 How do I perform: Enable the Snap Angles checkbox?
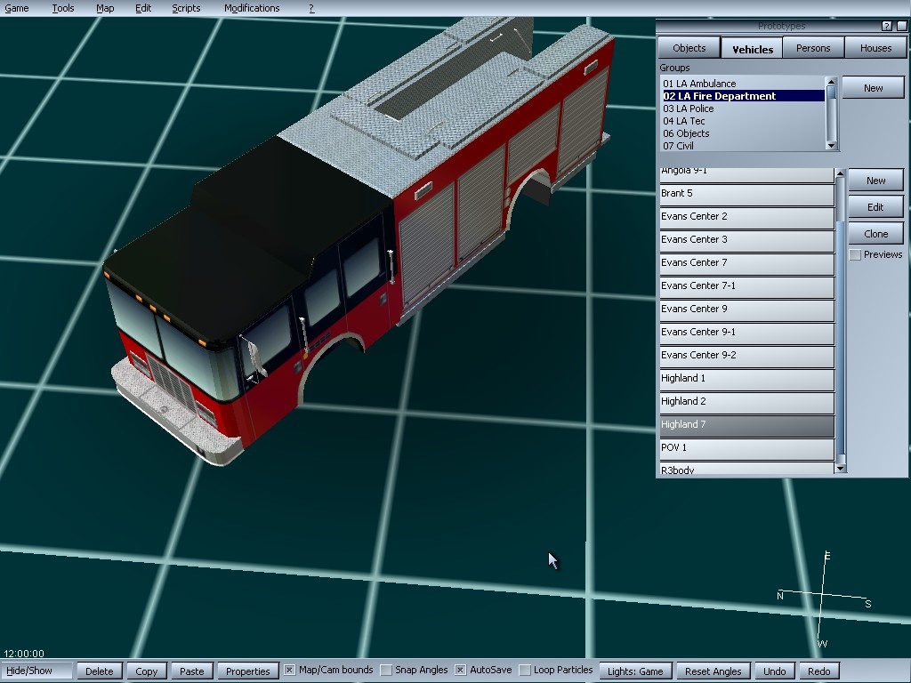pyautogui.click(x=386, y=671)
